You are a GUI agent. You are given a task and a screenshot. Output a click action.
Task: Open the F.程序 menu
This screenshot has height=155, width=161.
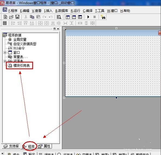13,11
